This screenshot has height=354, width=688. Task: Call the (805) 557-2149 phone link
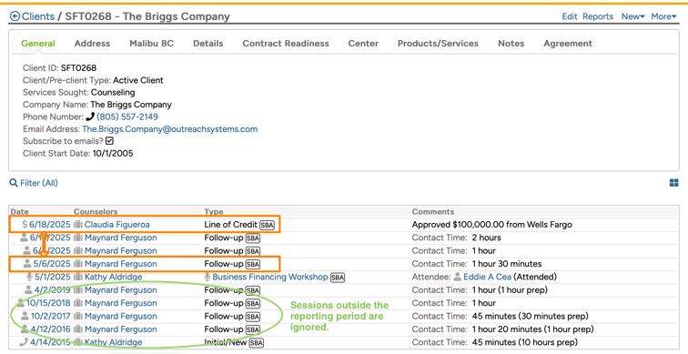(x=127, y=117)
